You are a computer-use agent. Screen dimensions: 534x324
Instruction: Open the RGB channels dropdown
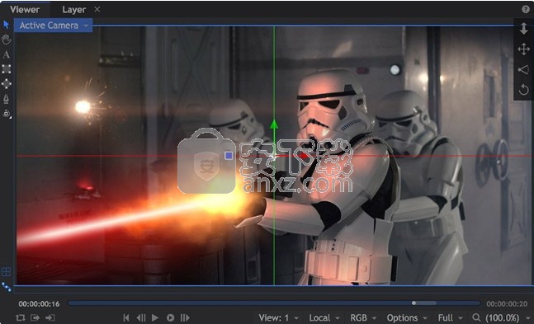coord(363,318)
